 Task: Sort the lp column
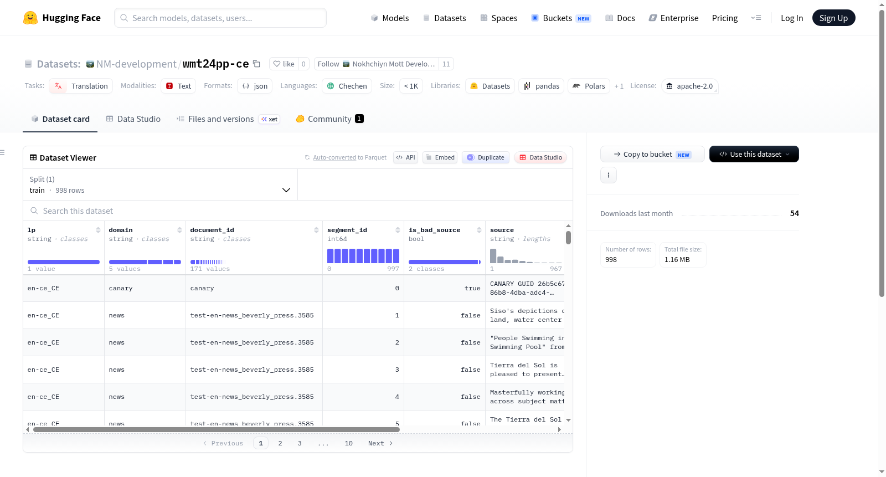click(x=98, y=230)
